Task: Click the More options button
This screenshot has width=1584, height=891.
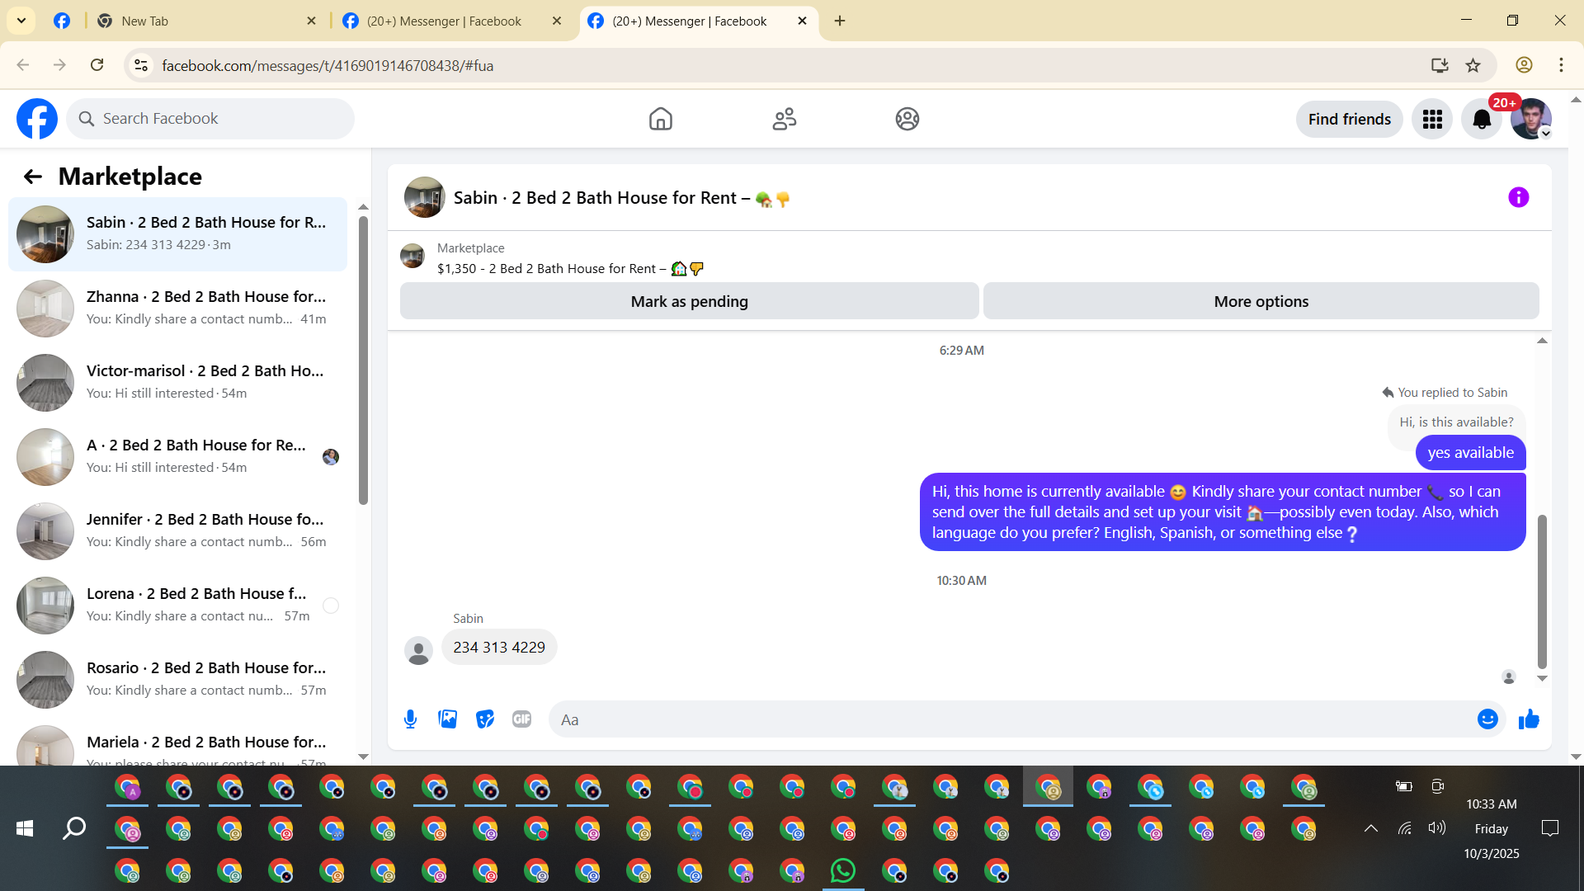Action: pos(1261,301)
